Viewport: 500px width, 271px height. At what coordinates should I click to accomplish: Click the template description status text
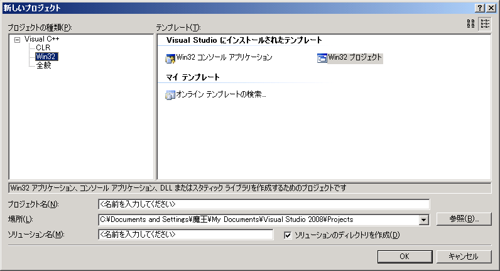(x=178, y=188)
